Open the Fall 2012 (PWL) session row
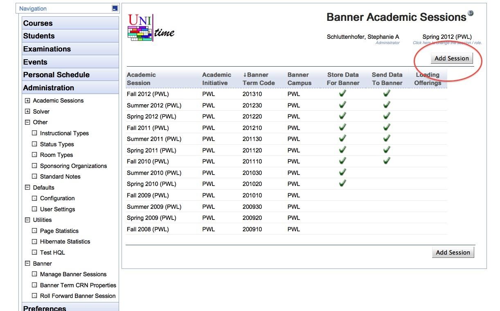This screenshot has width=500, height=311. [286, 94]
